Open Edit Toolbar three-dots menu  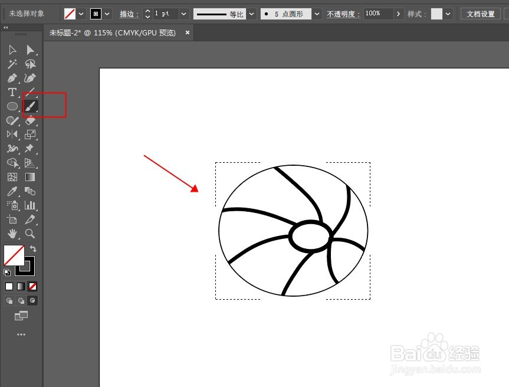21,334
